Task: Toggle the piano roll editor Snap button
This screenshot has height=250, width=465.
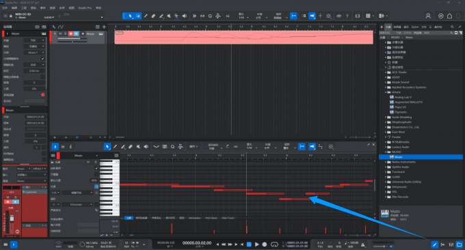Action: click(x=302, y=147)
